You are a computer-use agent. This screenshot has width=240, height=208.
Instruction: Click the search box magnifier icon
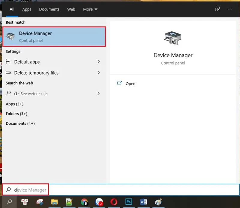click(8, 190)
